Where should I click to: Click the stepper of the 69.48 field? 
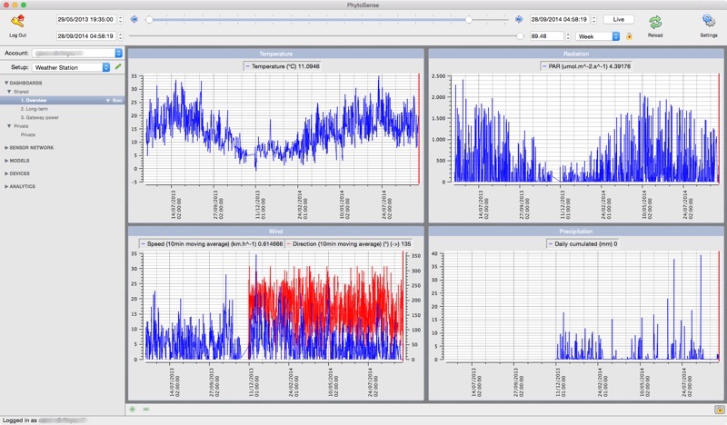point(569,35)
